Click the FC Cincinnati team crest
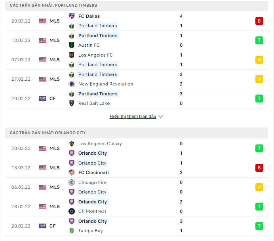The width and height of the screenshot is (274, 241). click(x=72, y=173)
